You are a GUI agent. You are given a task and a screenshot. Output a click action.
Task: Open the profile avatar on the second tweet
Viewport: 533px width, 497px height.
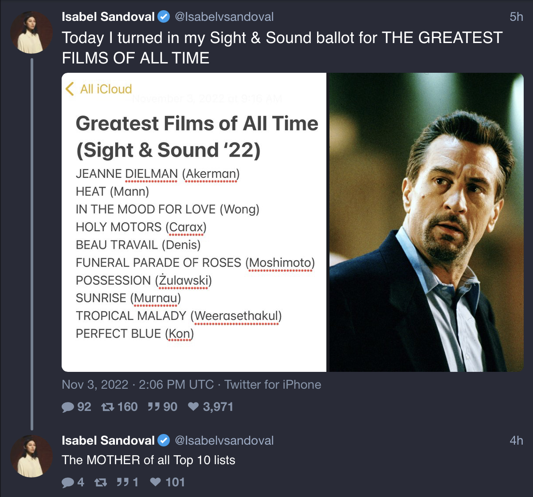(31, 456)
